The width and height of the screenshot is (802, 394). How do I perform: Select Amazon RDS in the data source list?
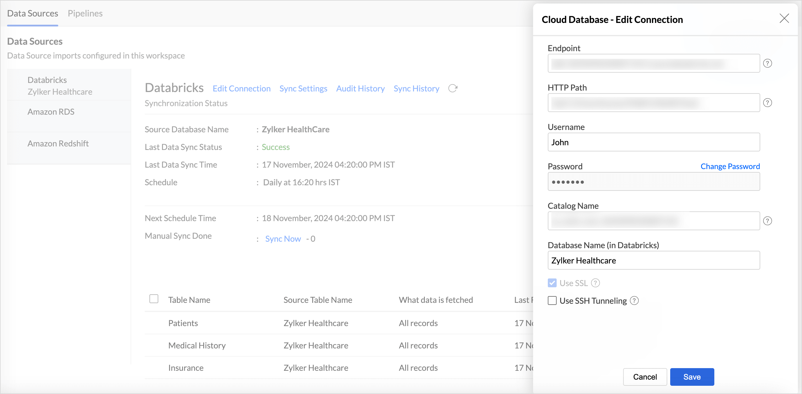pyautogui.click(x=51, y=112)
